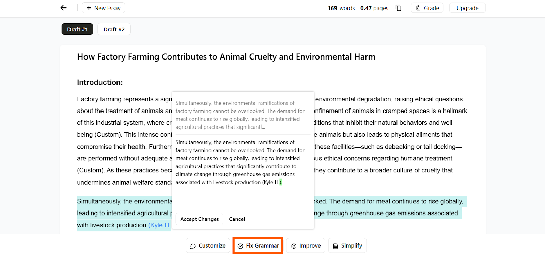This screenshot has height=254, width=545.
Task: Click the Introduction section heading
Action: click(x=100, y=82)
